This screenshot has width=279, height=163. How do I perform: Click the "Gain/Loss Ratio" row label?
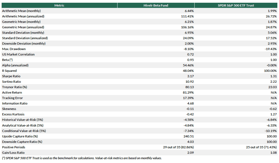coord(13,153)
